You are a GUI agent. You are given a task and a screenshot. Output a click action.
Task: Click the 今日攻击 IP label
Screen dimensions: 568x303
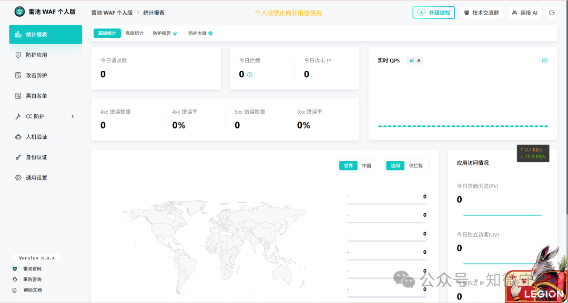pos(318,61)
